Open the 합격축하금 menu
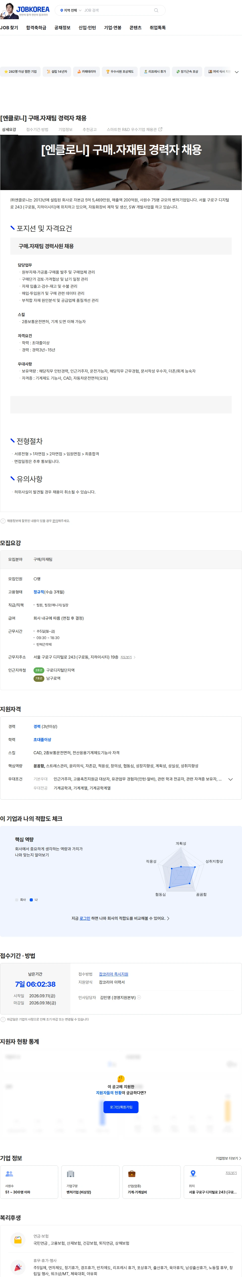Image resolution: width=242 pixels, height=1277 pixels. [36, 28]
